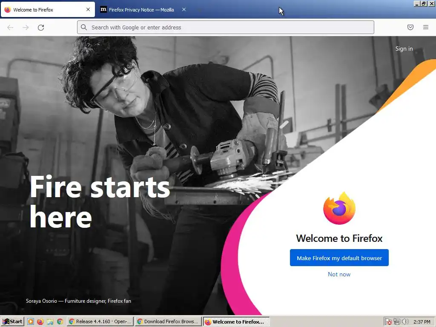Open the Firefox hamburger application menu
Screen dimensions: 436x327
point(426,27)
